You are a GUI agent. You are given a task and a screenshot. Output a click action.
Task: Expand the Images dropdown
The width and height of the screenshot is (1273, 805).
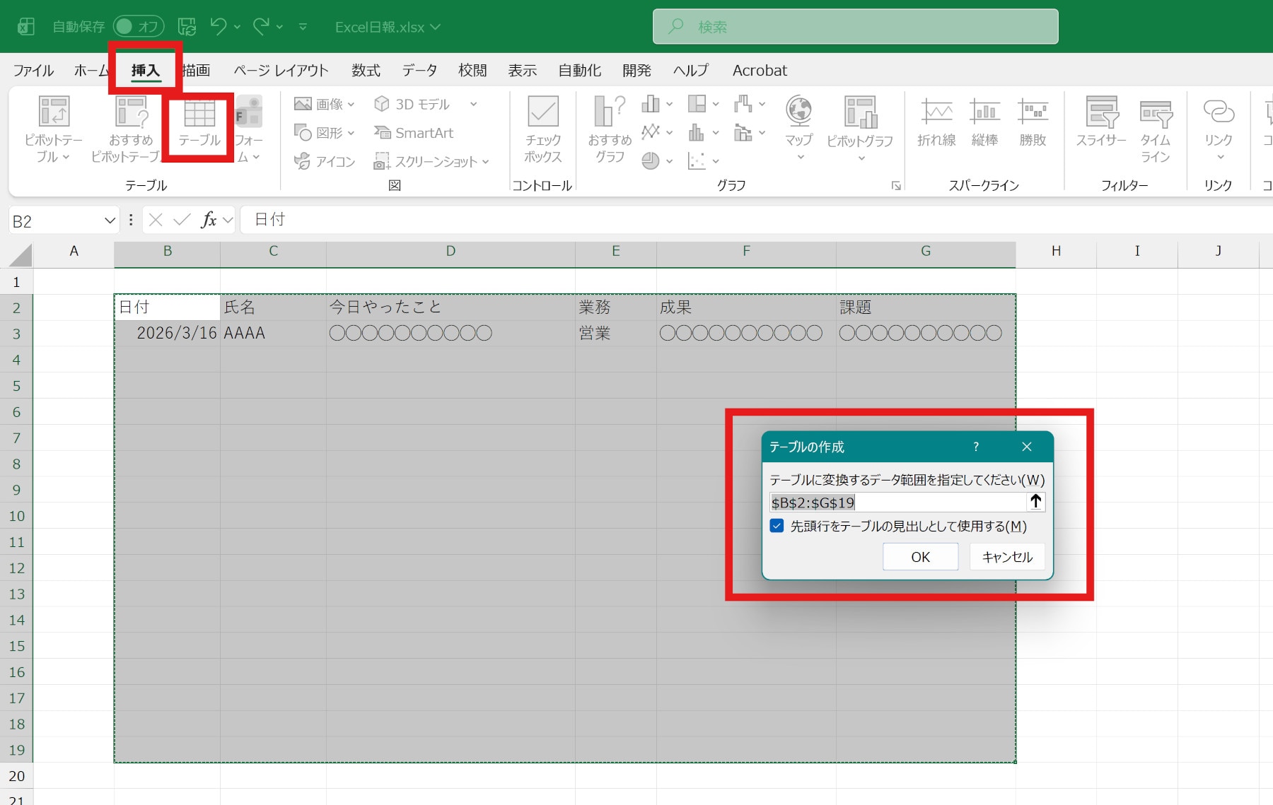(324, 104)
